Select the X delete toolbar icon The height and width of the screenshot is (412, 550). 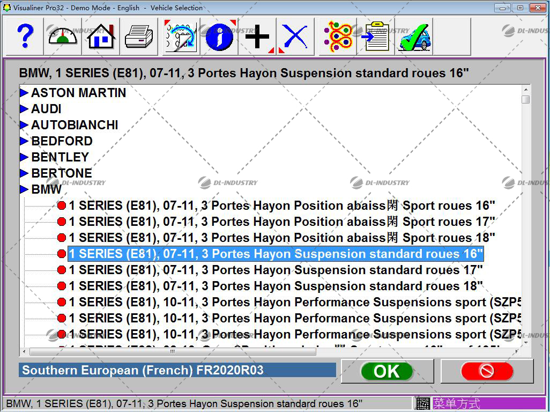coord(295,36)
